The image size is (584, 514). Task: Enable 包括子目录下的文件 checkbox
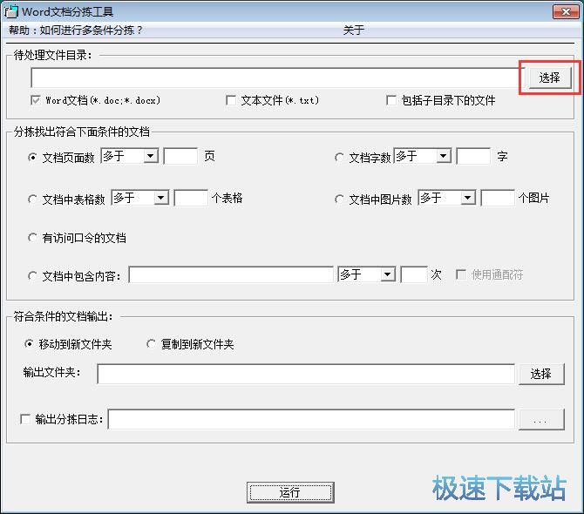[391, 100]
